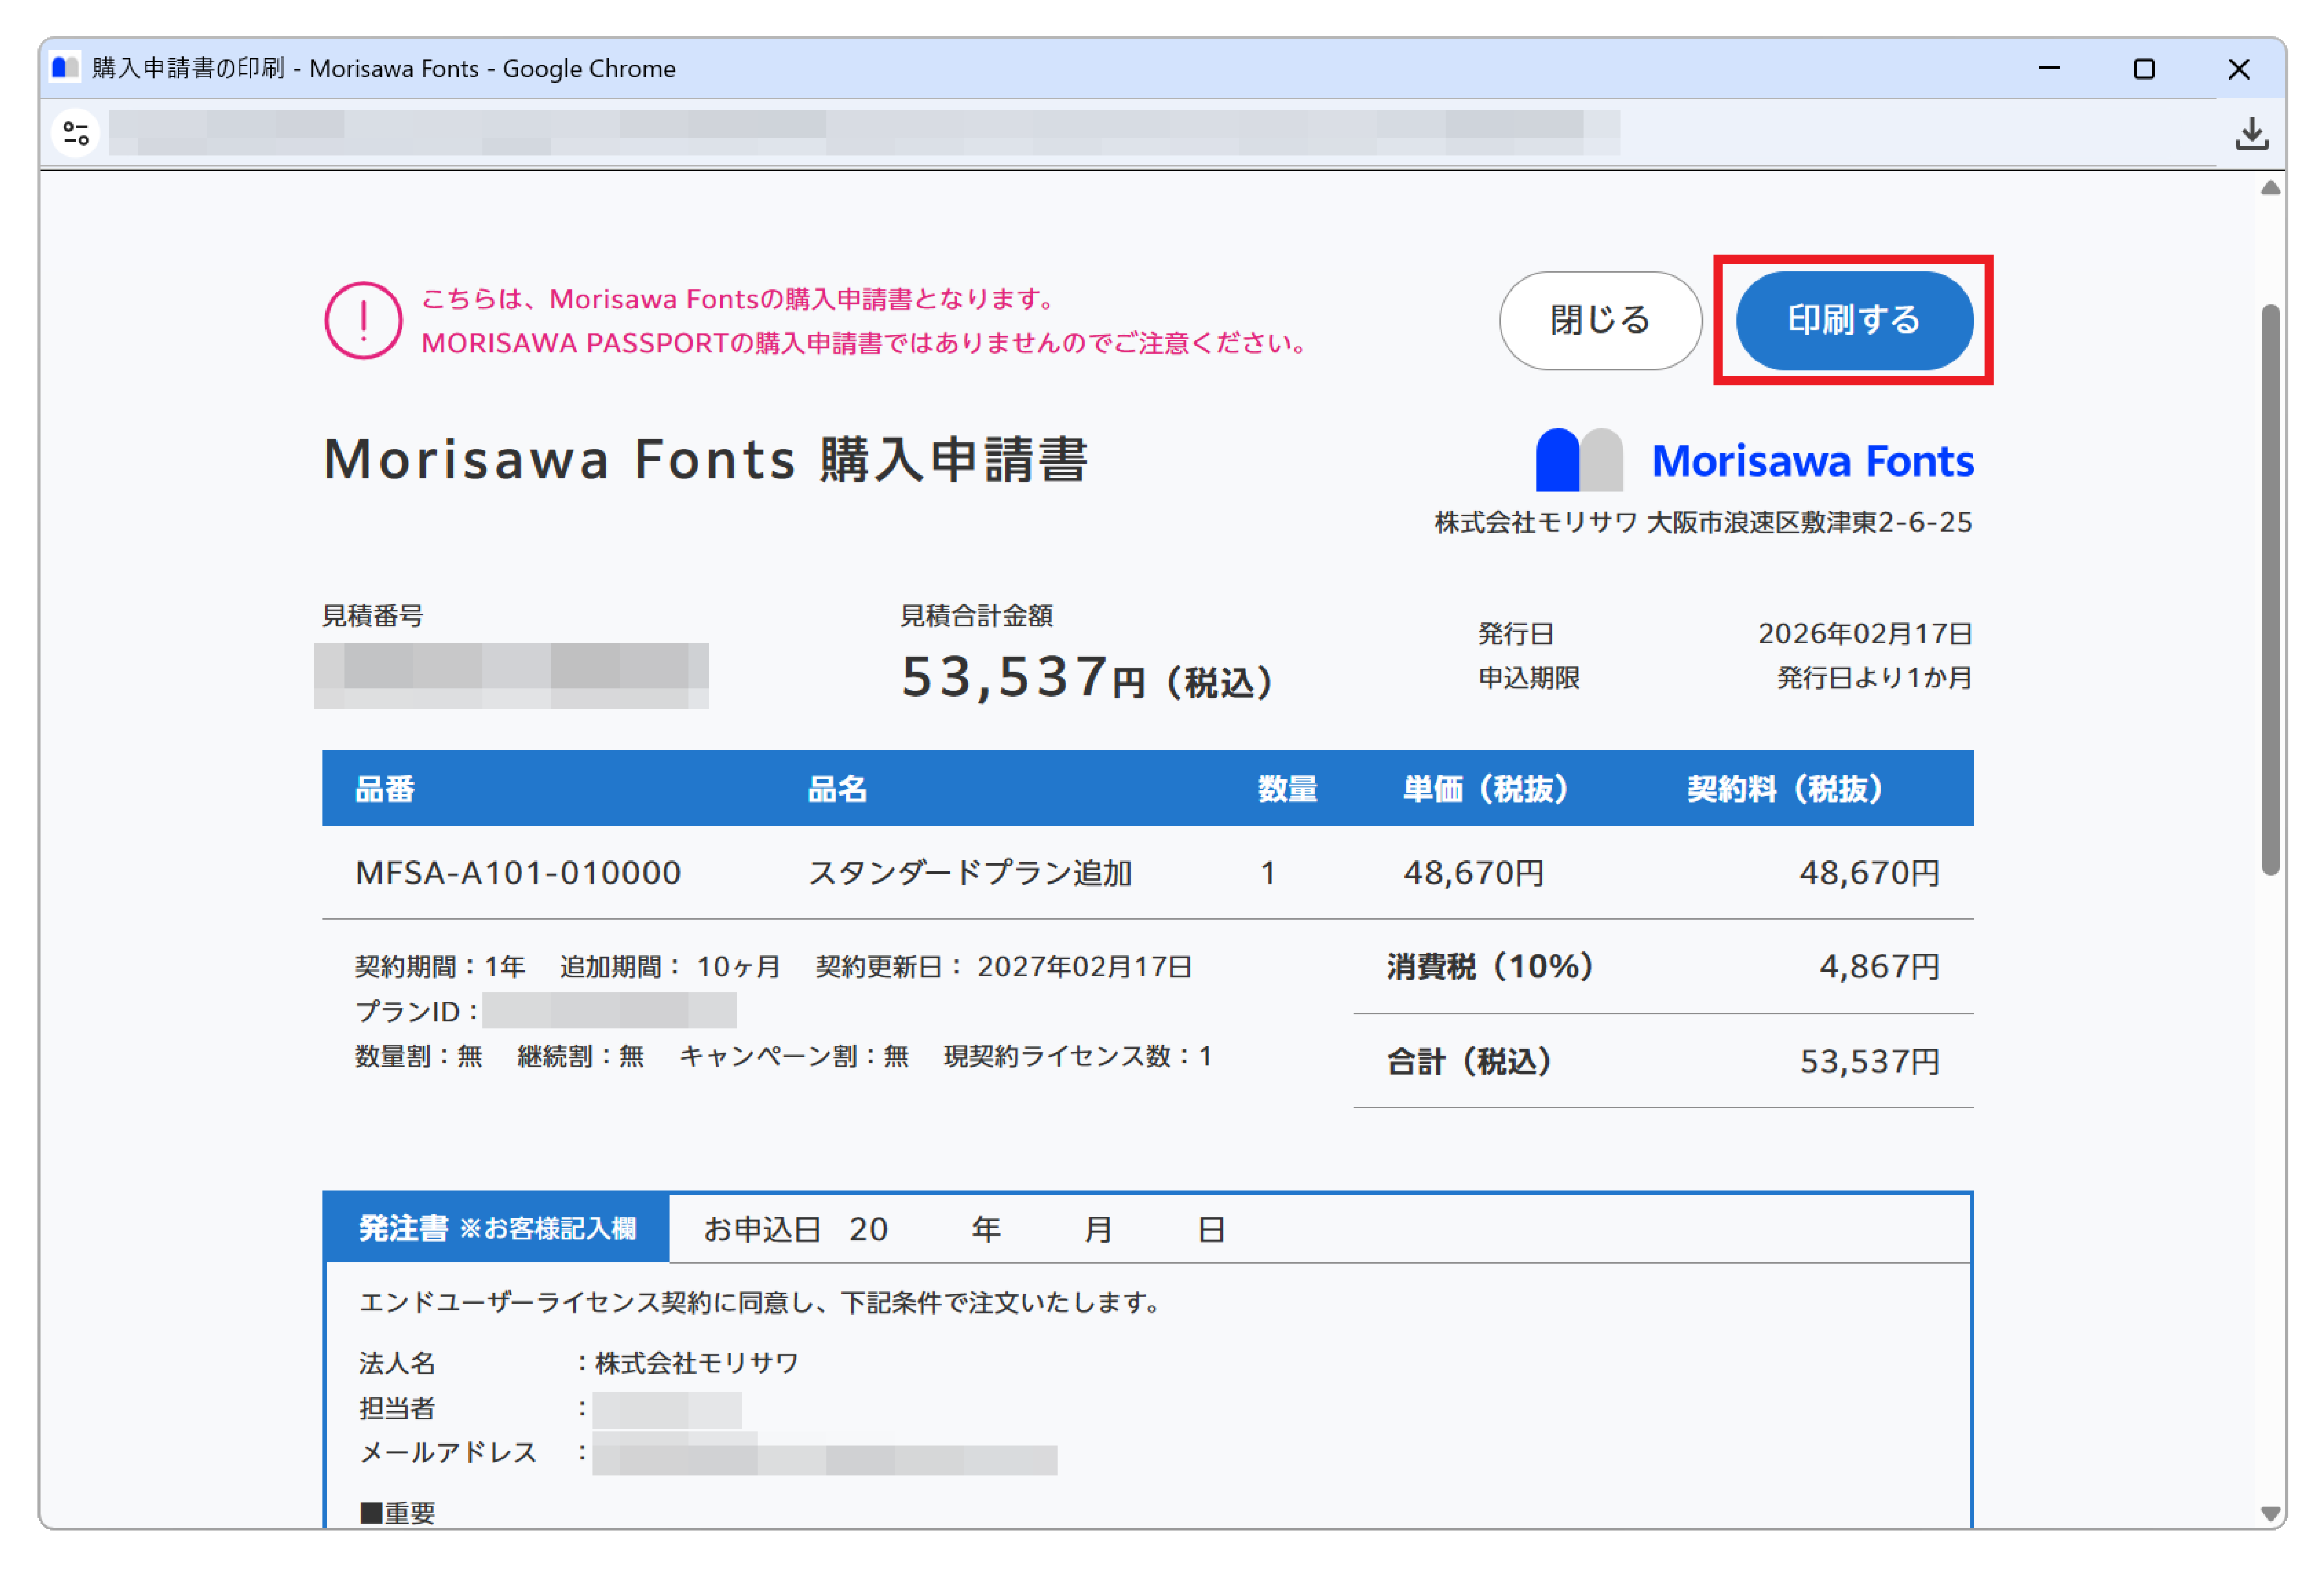Viewport: 2324px width, 1575px height.
Task: Click 現契約ライセンス数:1 text
Action: (x=1078, y=1056)
